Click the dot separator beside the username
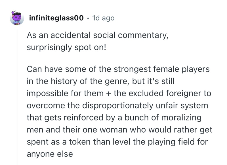 coord(88,18)
